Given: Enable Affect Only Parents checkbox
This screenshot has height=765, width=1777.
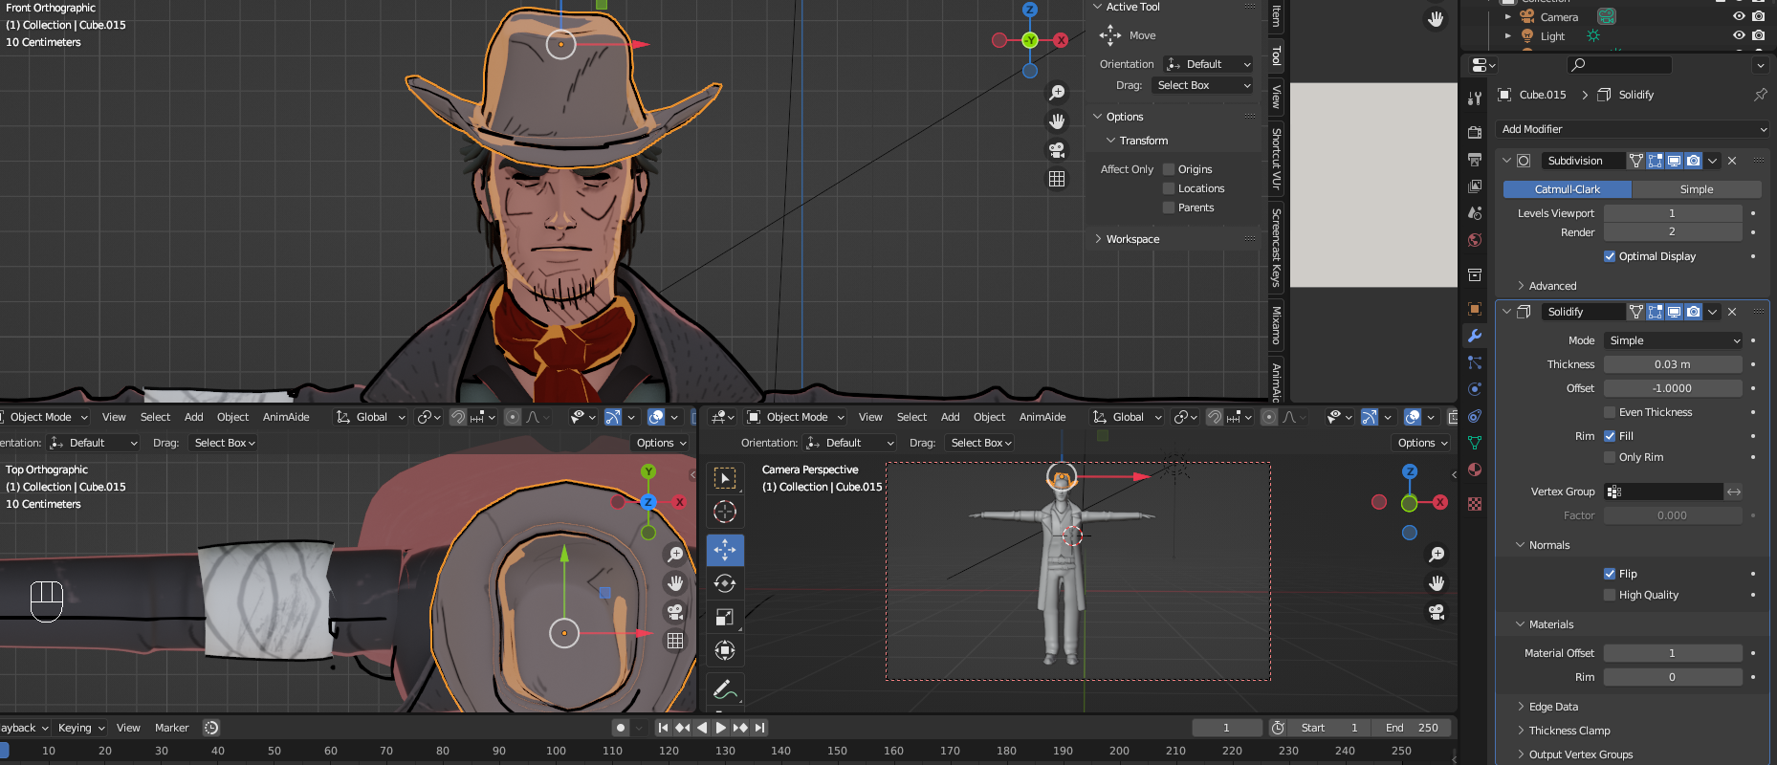Looking at the screenshot, I should pos(1169,208).
